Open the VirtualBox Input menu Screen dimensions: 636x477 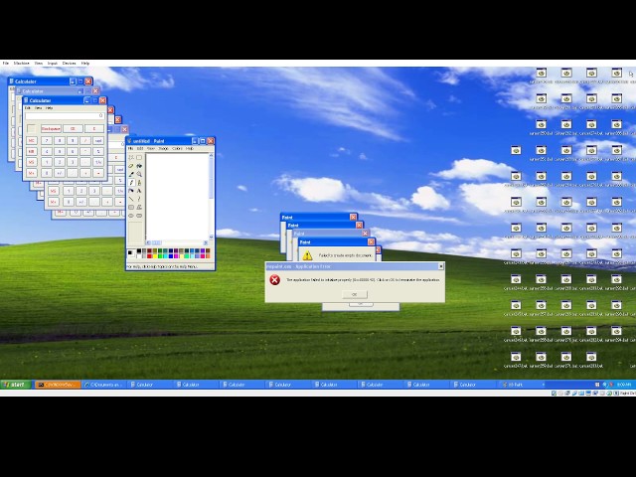pyautogui.click(x=53, y=64)
